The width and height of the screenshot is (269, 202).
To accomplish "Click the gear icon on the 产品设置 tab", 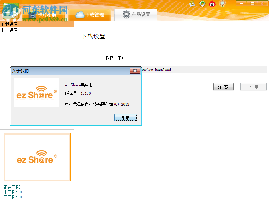I will pyautogui.click(x=127, y=14).
